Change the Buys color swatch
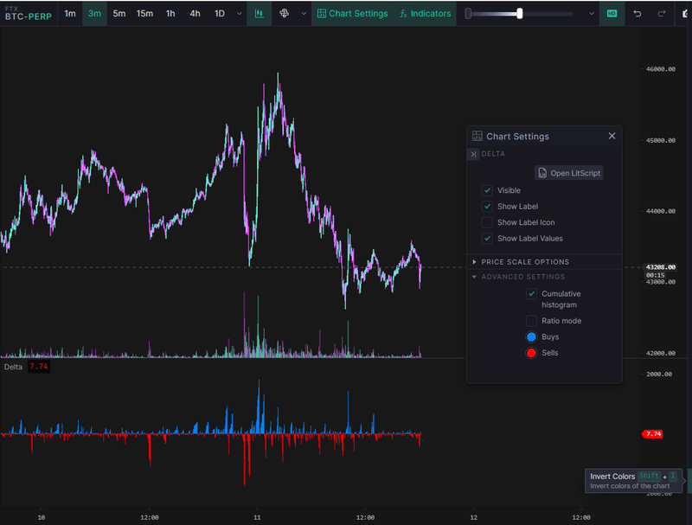The image size is (692, 525). coord(532,336)
